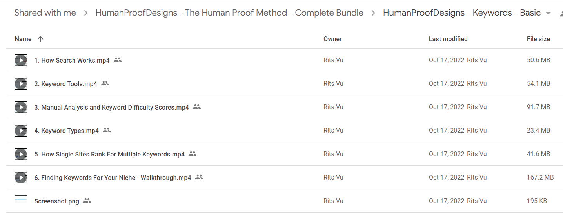Viewport: 563px width, 214px height.
Task: Sort by File size column header
Action: (x=538, y=39)
